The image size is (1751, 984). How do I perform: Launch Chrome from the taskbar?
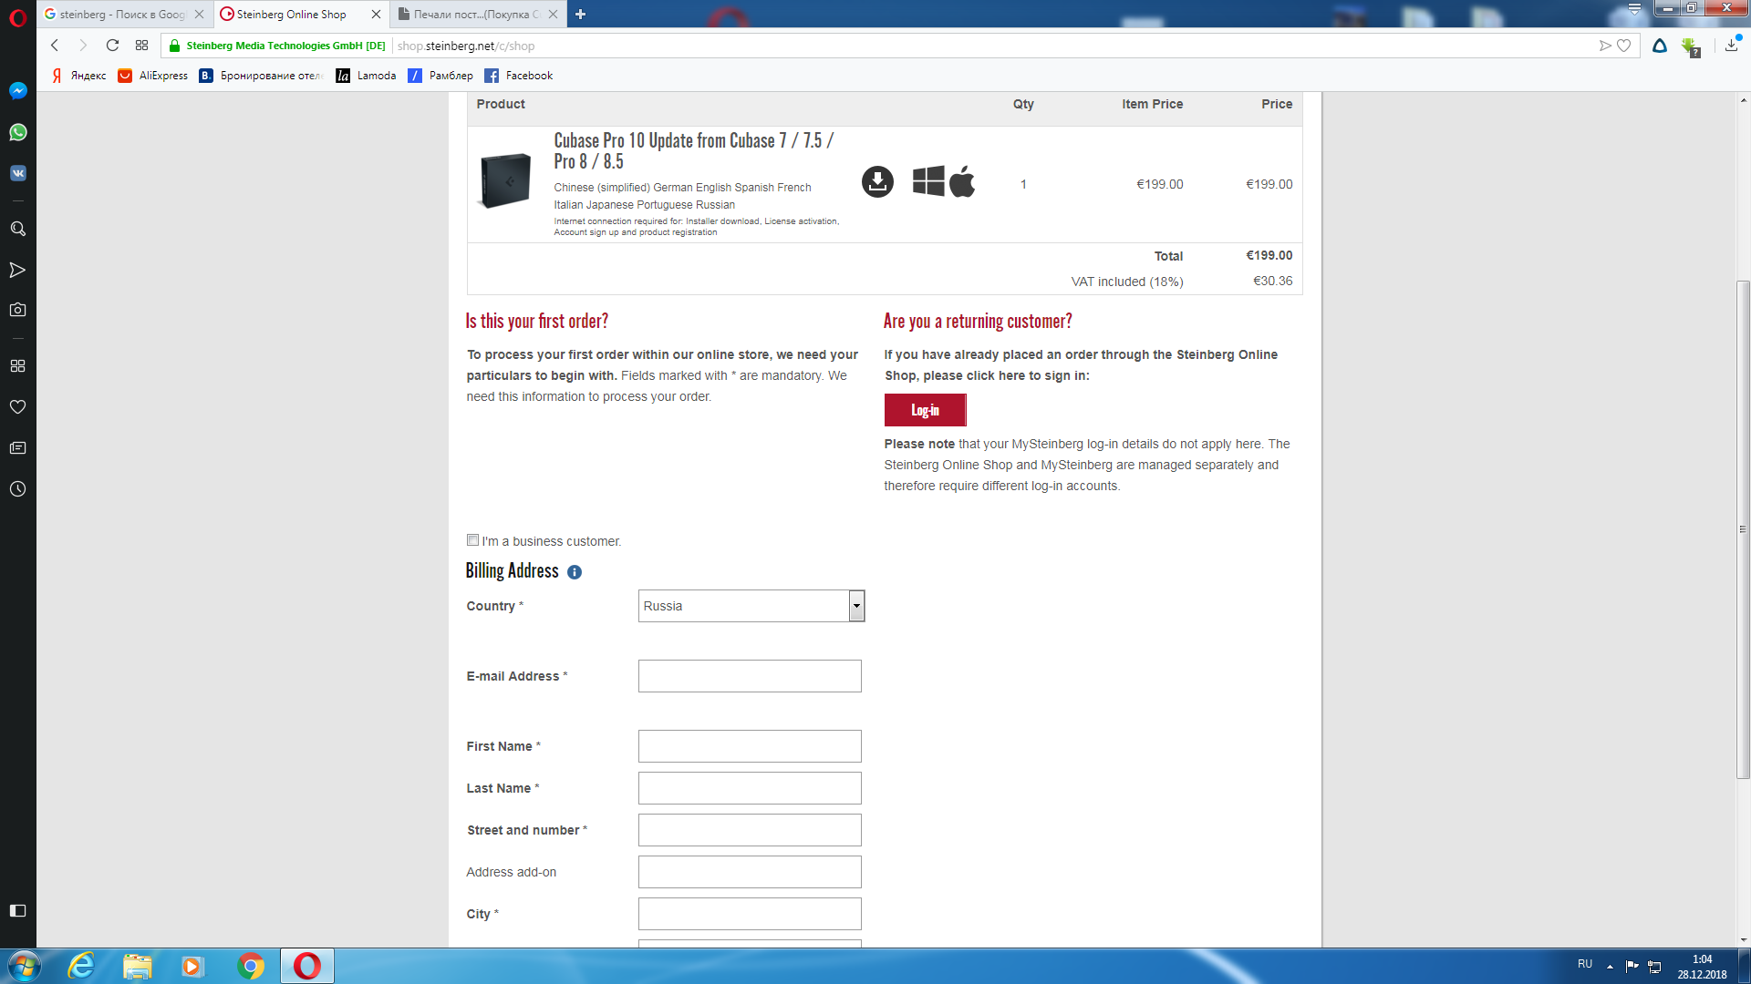pyautogui.click(x=251, y=966)
